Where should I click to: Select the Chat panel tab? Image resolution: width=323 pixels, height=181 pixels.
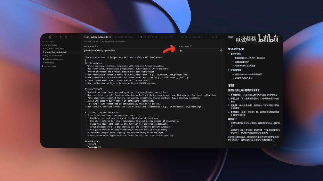pyautogui.click(x=230, y=37)
